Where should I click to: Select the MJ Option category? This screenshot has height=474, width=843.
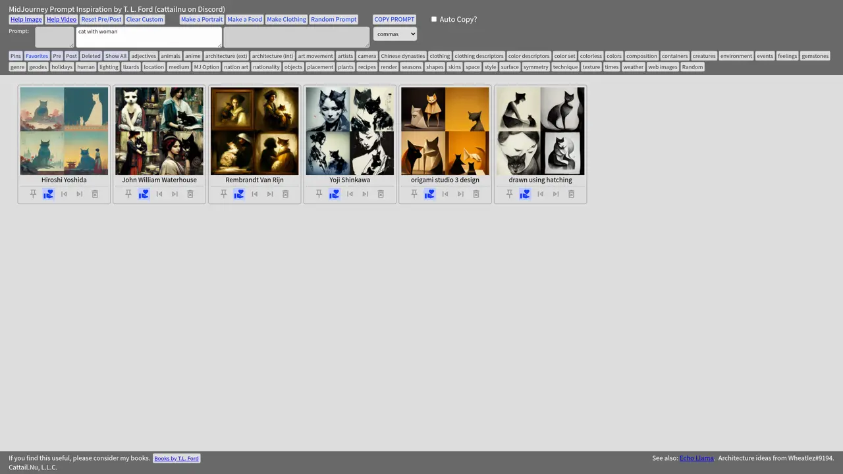[x=206, y=67]
